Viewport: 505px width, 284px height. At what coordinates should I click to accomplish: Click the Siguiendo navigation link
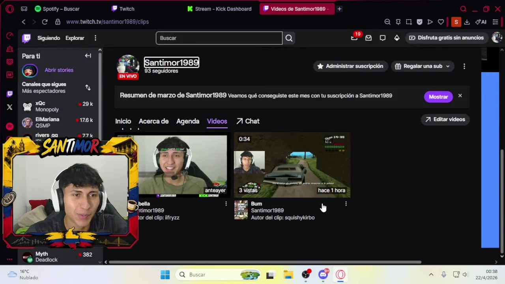pos(49,38)
